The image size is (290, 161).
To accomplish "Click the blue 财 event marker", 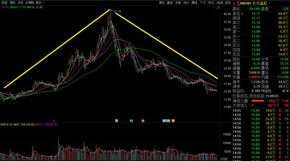I will (x=131, y=121).
